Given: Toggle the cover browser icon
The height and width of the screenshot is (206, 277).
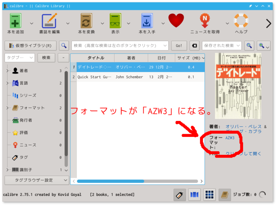Looking at the screenshot, I should coord(194,195).
